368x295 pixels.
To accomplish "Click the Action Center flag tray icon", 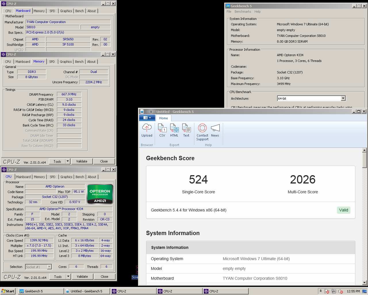I will click(x=327, y=291).
